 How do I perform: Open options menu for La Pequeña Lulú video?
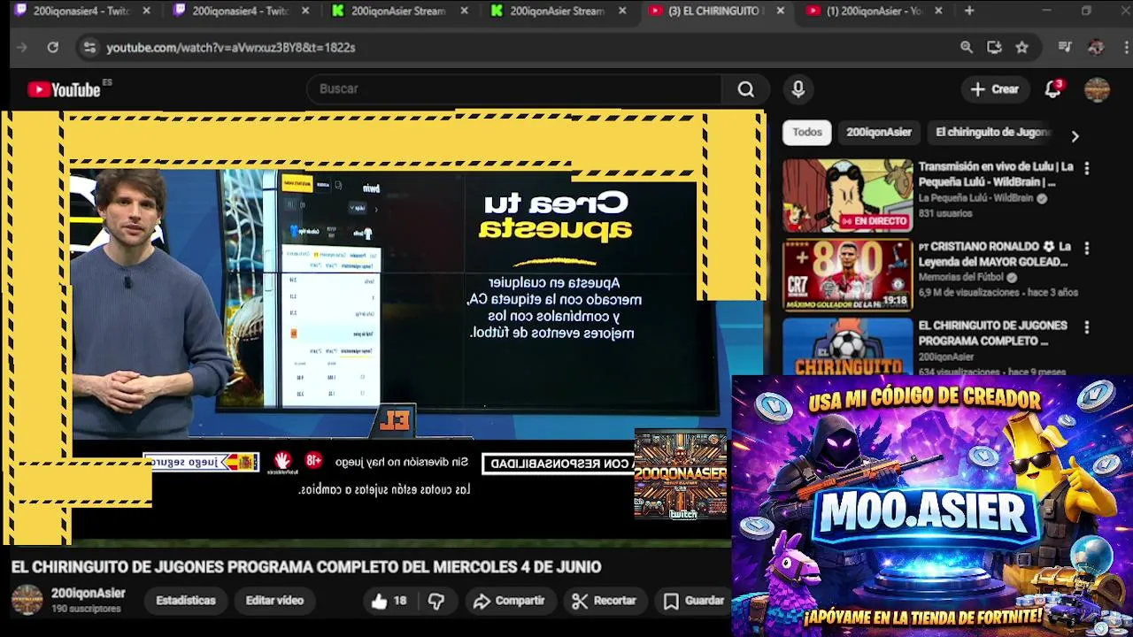1087,167
